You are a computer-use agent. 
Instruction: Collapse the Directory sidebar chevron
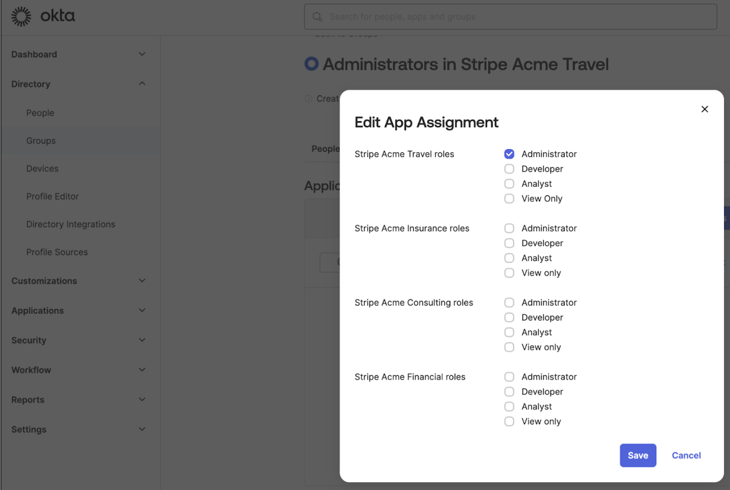point(142,84)
